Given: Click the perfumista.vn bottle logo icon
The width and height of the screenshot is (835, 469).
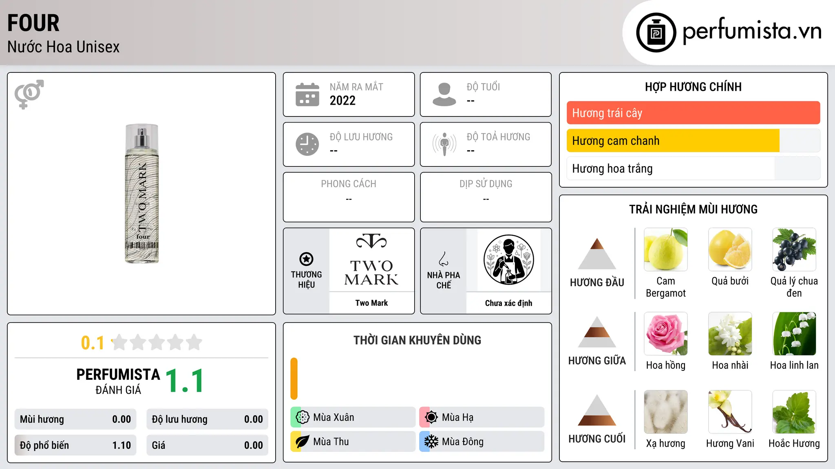Looking at the screenshot, I should [656, 33].
